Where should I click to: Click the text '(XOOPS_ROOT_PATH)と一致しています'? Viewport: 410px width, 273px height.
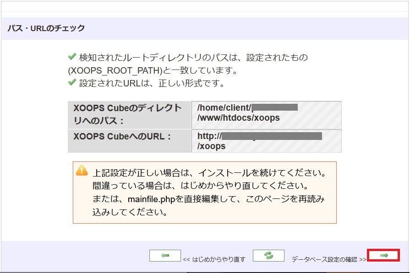(153, 70)
